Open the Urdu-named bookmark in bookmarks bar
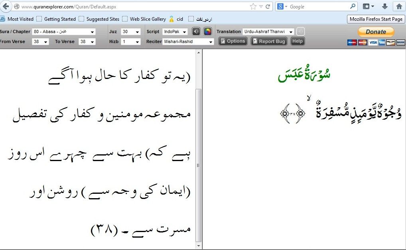This screenshot has width=406, height=250. pos(200,19)
